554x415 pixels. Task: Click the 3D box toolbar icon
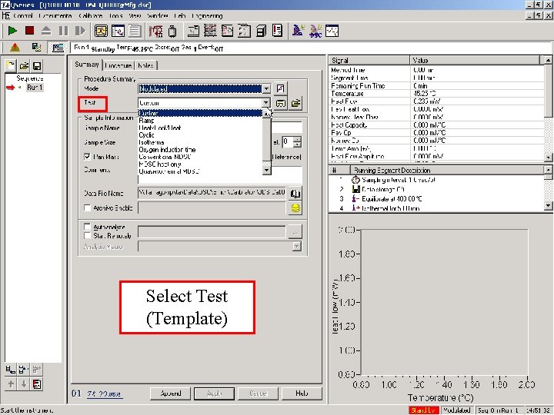[261, 31]
